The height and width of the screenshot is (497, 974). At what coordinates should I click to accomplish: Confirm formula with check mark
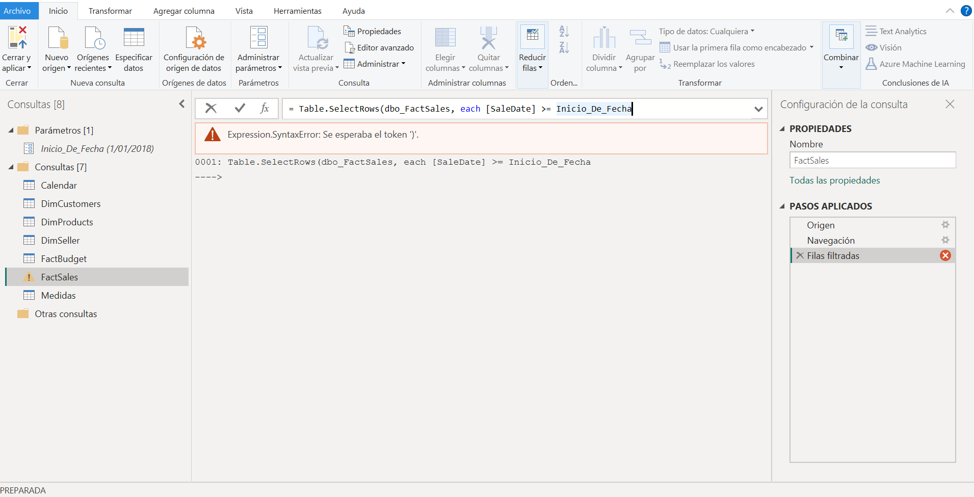pyautogui.click(x=240, y=108)
